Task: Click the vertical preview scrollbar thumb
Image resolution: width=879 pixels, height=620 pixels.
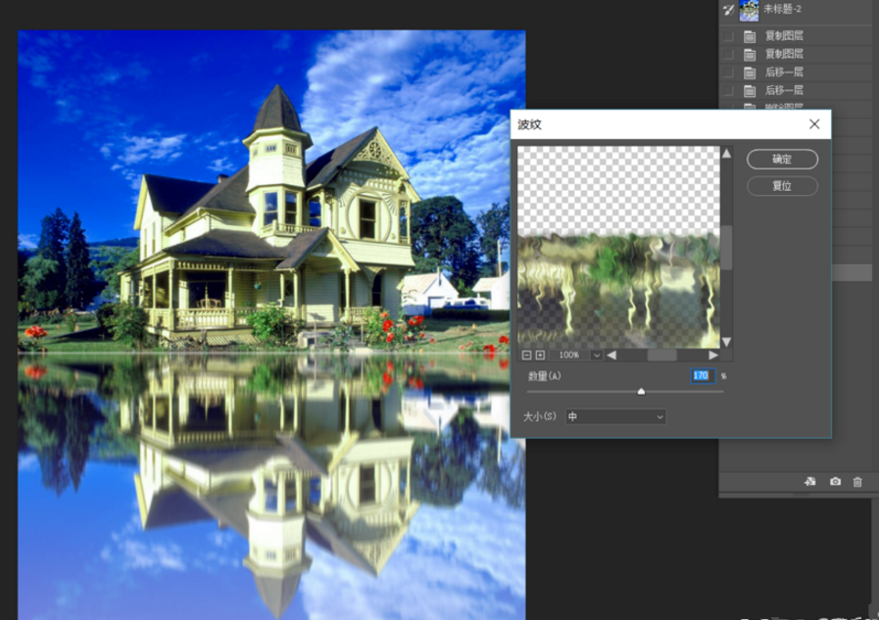Action: (x=726, y=248)
